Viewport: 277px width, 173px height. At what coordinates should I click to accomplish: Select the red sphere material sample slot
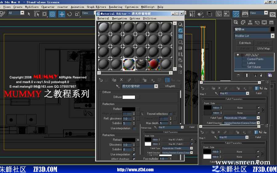(154, 65)
